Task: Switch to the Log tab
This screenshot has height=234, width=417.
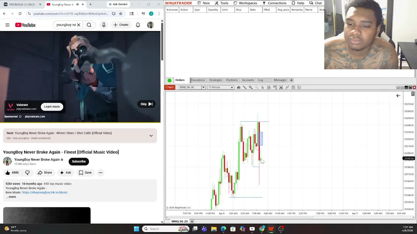Action: pyautogui.click(x=260, y=80)
